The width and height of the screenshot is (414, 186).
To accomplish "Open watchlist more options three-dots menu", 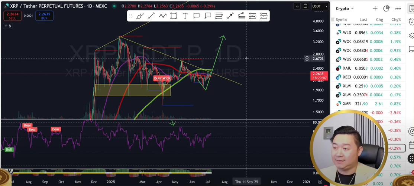I will tap(398, 9).
